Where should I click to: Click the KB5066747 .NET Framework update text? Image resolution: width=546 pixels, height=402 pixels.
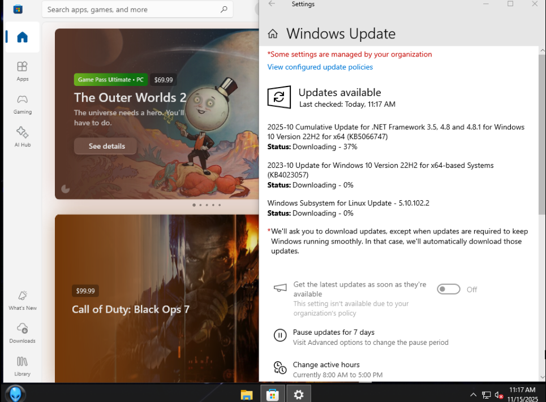[395, 132]
